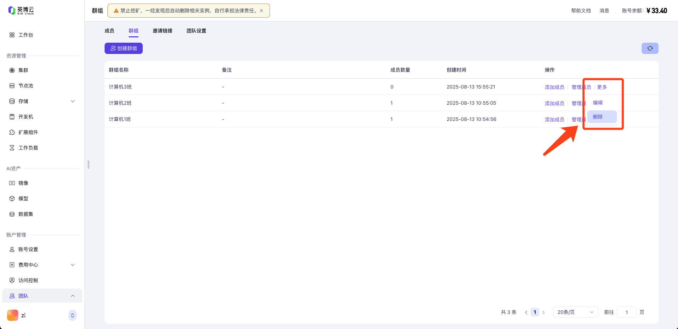Expand the 存储 storage submenu

(73, 101)
